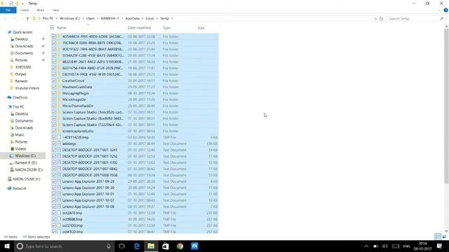The width and height of the screenshot is (449, 252).
Task: Open Quick access in navigation pane
Action: [x=22, y=32]
